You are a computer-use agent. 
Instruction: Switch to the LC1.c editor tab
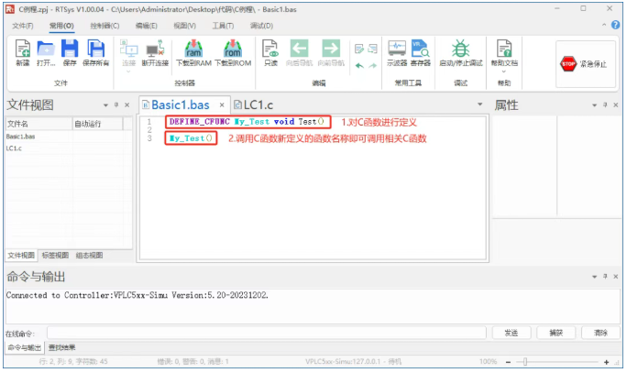(x=260, y=104)
